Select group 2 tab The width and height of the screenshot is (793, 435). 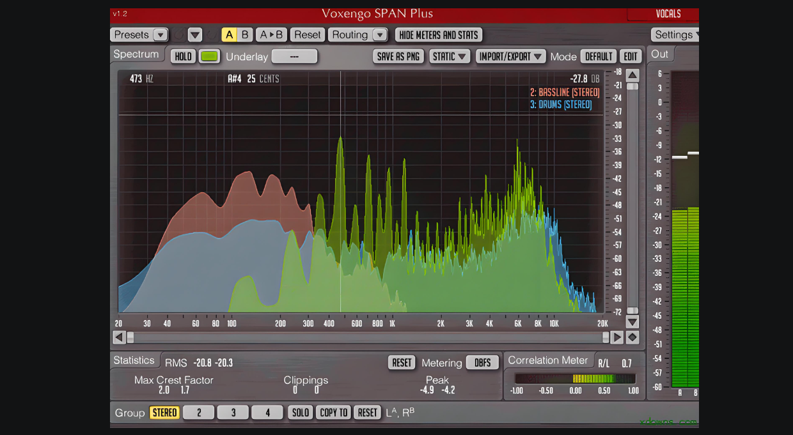click(199, 413)
